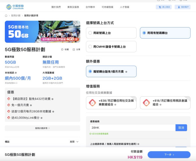Open info icon beside 上台邀請券碼 label

pyautogui.click(x=138, y=144)
